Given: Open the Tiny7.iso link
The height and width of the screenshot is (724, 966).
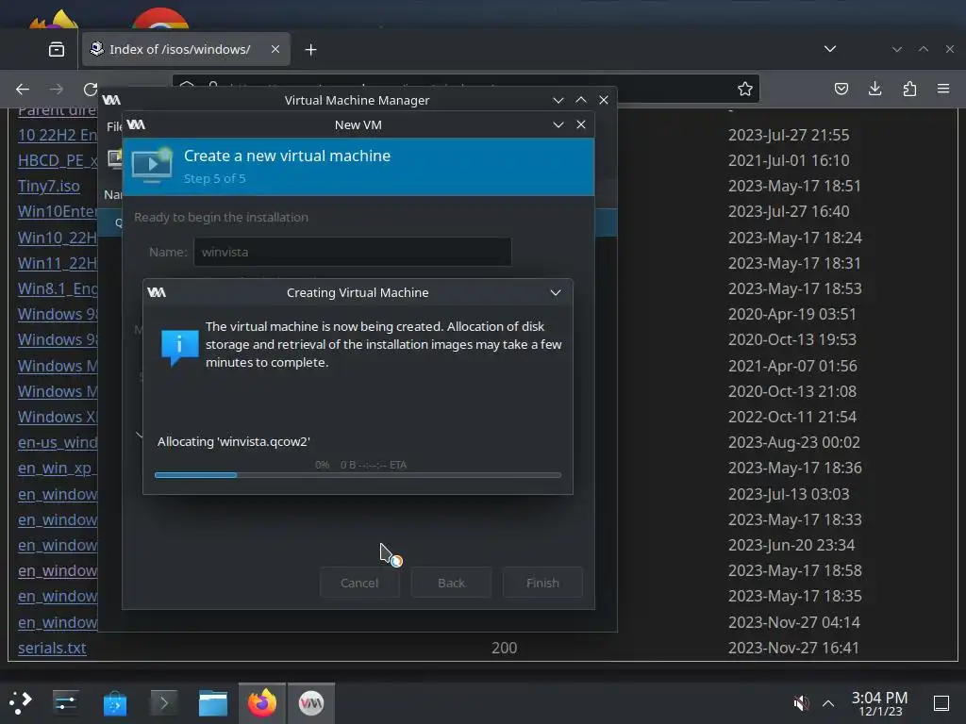Looking at the screenshot, I should (49, 186).
